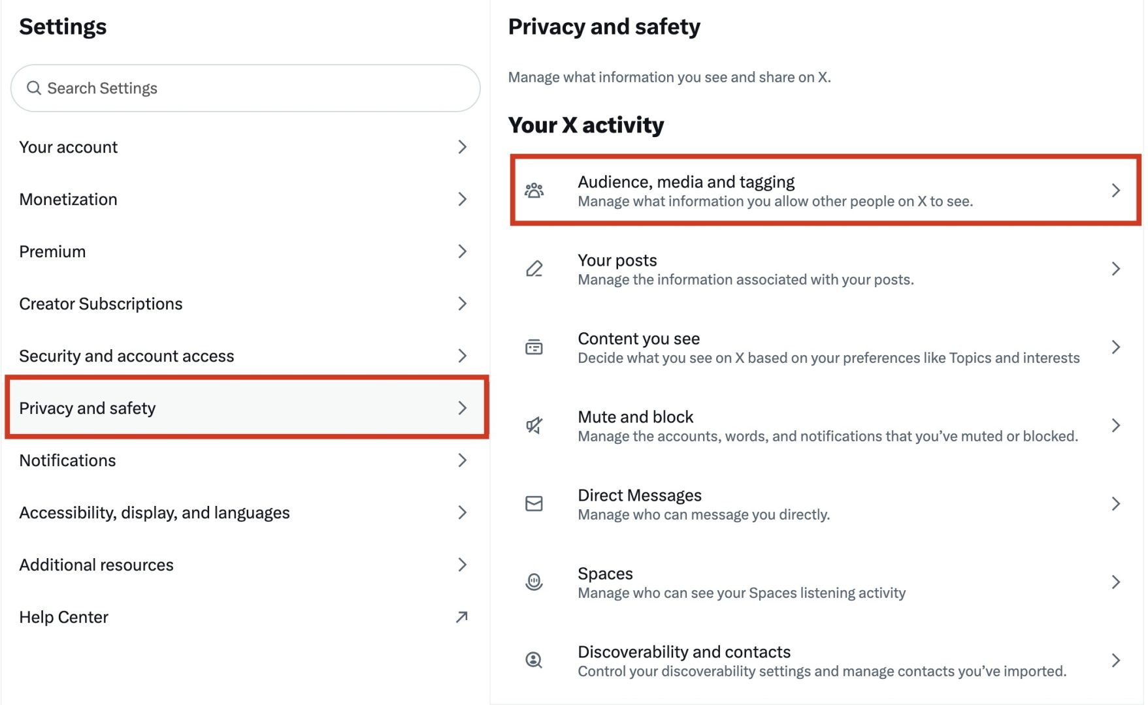Click the external link arrow beside Help Center
The image size is (1148, 705).
pyautogui.click(x=463, y=616)
